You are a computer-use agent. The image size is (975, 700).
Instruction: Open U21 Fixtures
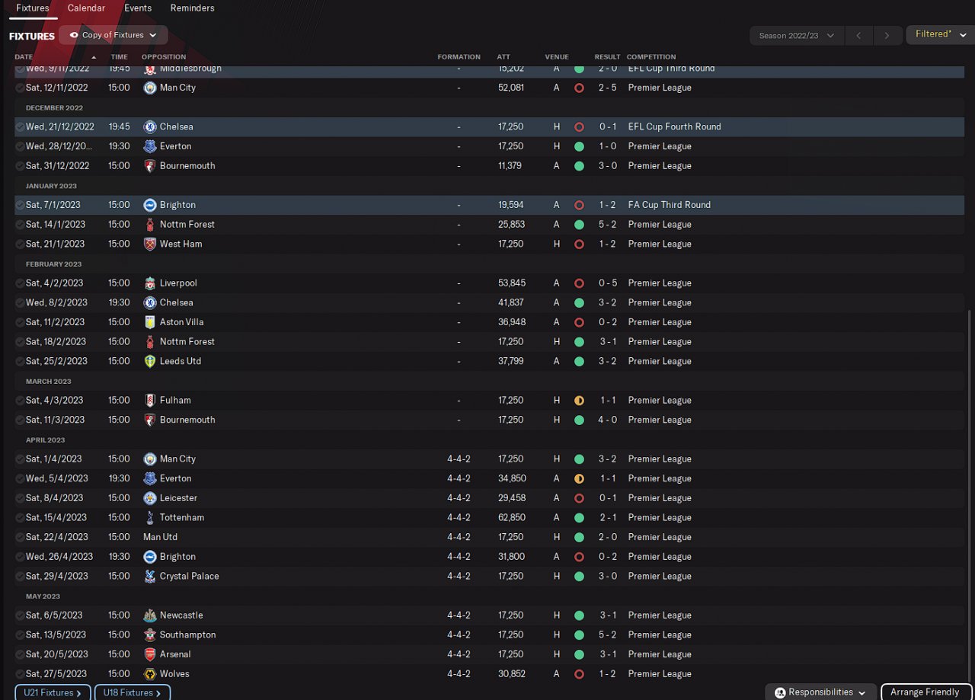tap(53, 693)
